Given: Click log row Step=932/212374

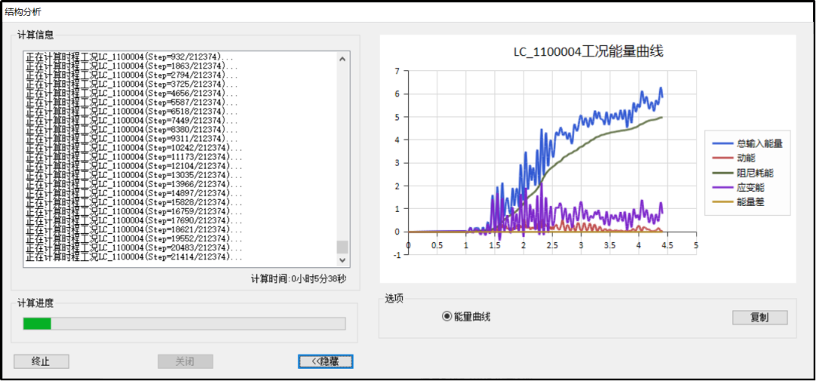Looking at the screenshot, I should click(x=130, y=57).
